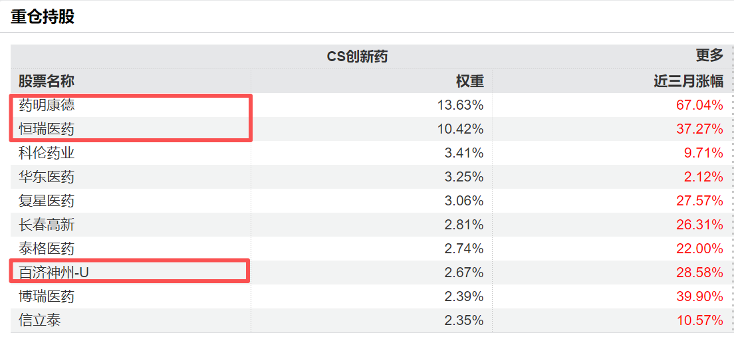Click the 百济神州-U stock name
The width and height of the screenshot is (734, 339).
[53, 273]
